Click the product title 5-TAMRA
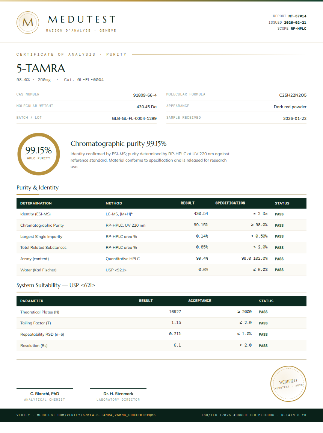This screenshot has height=433, width=323. pos(41,68)
